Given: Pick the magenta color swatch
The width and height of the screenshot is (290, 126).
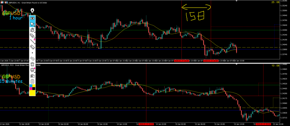Looking at the screenshot, I should tap(31, 89).
